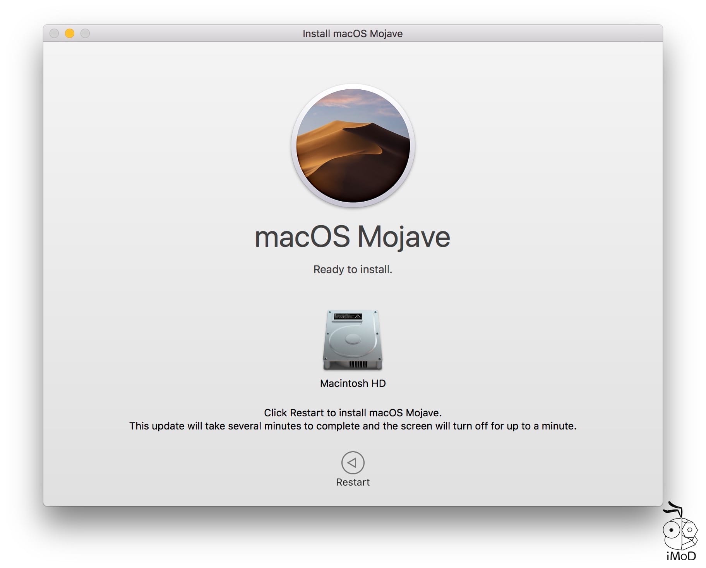
Task: Click the Install macOS Mojave title bar text
Action: coord(353,34)
